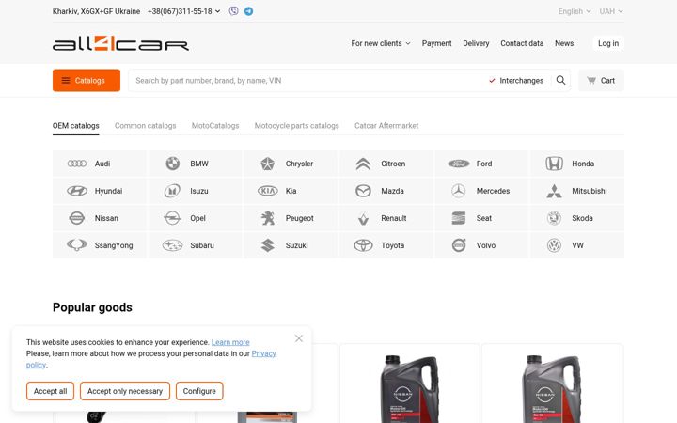Close the cookie banner
This screenshot has width=677, height=423.
[299, 338]
